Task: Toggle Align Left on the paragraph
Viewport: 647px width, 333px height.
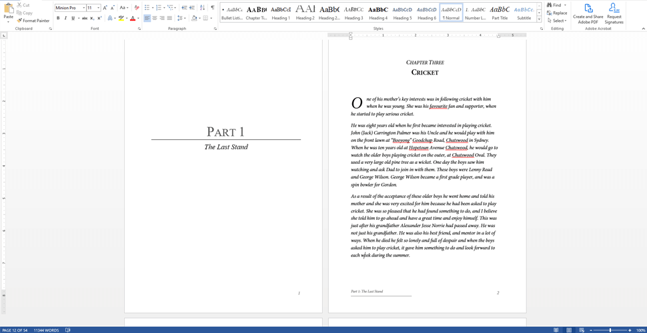Action: (x=147, y=18)
